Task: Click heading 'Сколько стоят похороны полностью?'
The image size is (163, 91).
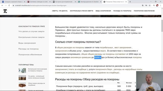Action: tap(78, 42)
